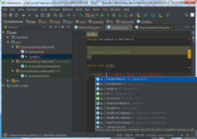Image resolution: width=197 pixels, height=139 pixels.
Task: Click the SandBox breadcrumb class
Action: (x=144, y=22)
